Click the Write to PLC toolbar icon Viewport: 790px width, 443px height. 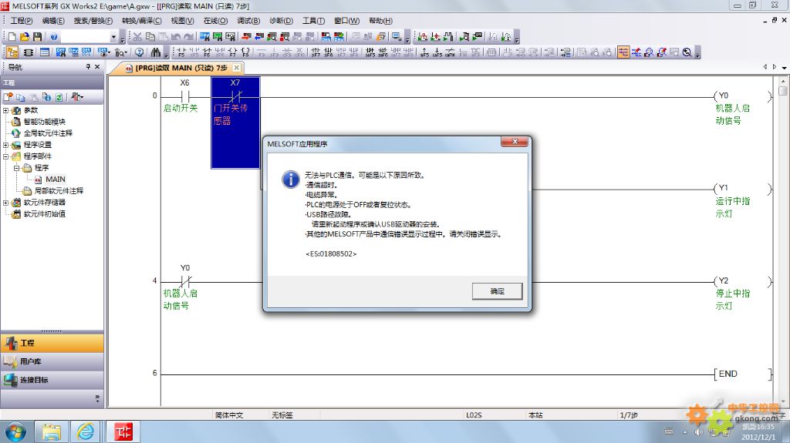[245, 37]
